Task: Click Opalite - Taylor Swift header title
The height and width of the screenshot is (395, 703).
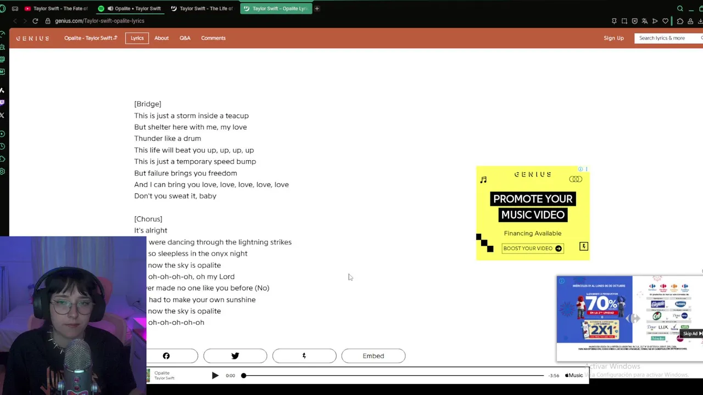Action: (91, 38)
